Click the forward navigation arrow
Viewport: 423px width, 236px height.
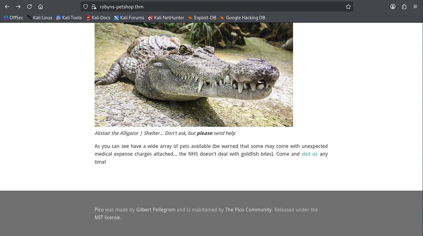[18, 7]
